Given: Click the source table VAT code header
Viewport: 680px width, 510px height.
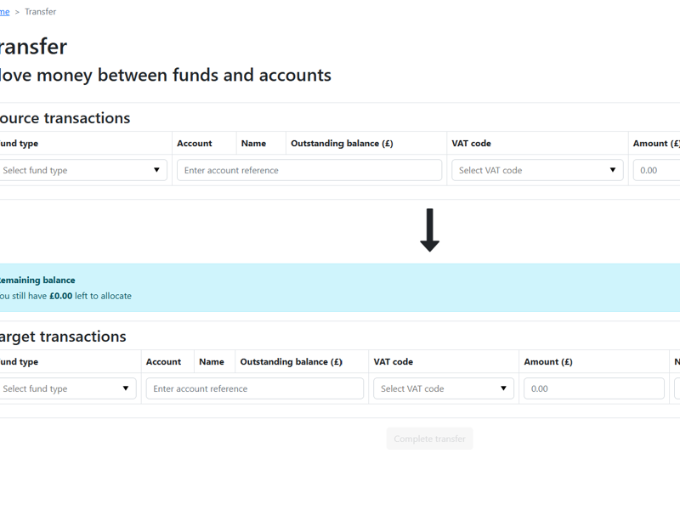Looking at the screenshot, I should tap(471, 144).
